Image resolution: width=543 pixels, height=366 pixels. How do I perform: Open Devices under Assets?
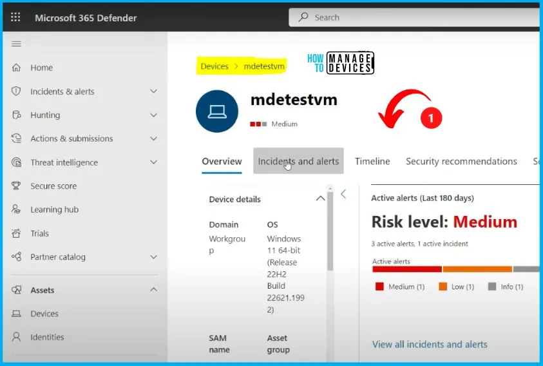44,314
